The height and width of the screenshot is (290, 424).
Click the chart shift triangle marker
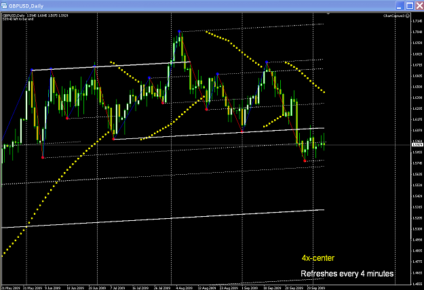pyautogui.click(x=328, y=14)
